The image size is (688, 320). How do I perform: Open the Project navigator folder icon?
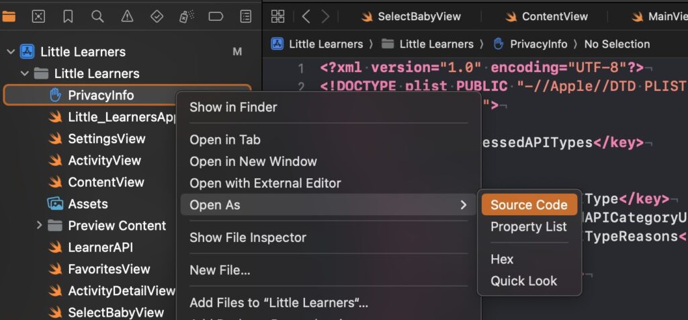tap(8, 17)
